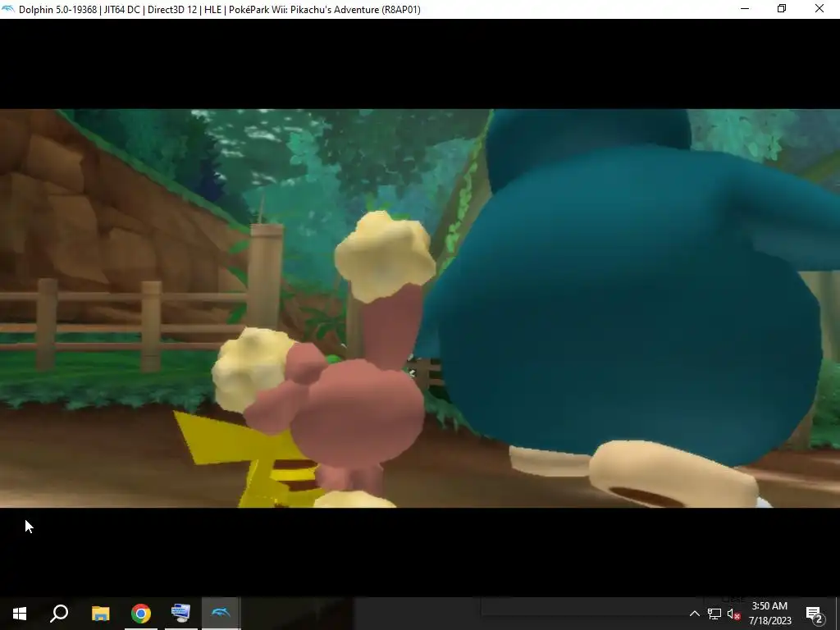Switch to the Dolphin emulator taskbar icon

[221, 614]
